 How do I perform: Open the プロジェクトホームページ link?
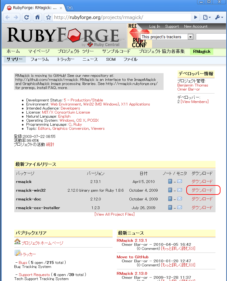pyautogui.click(x=42, y=243)
